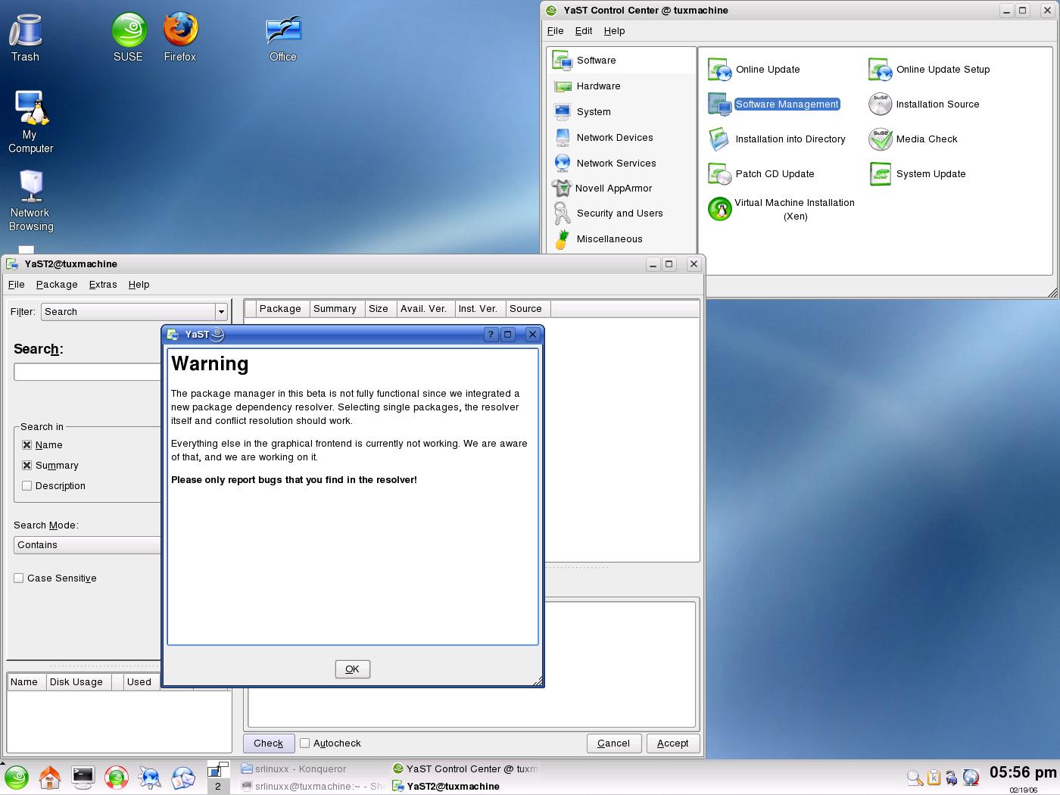Enable the Case Sensitive option
This screenshot has width=1060, height=795.
point(19,578)
